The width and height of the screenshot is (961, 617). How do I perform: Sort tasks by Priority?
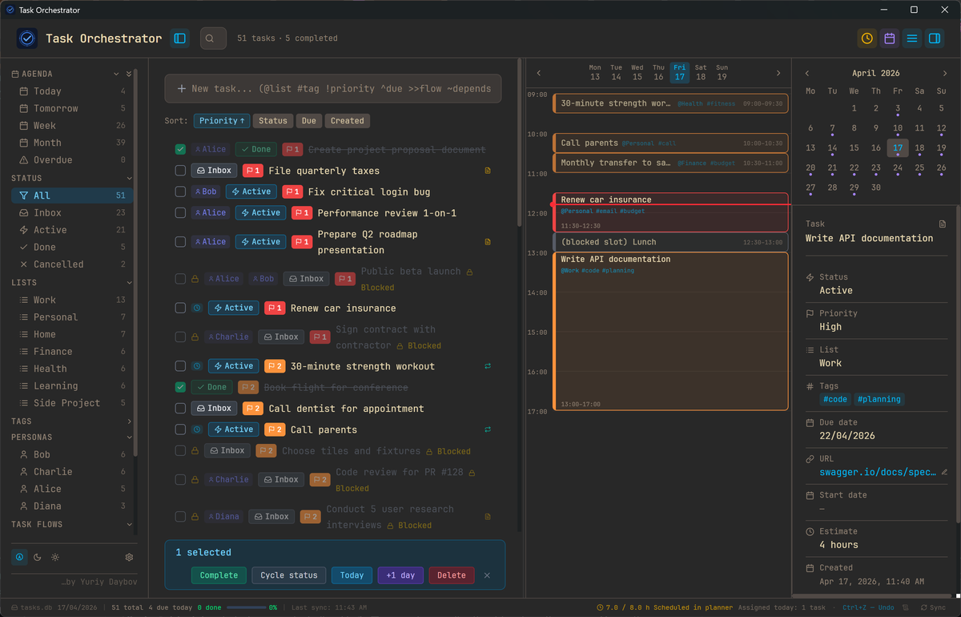pos(222,121)
